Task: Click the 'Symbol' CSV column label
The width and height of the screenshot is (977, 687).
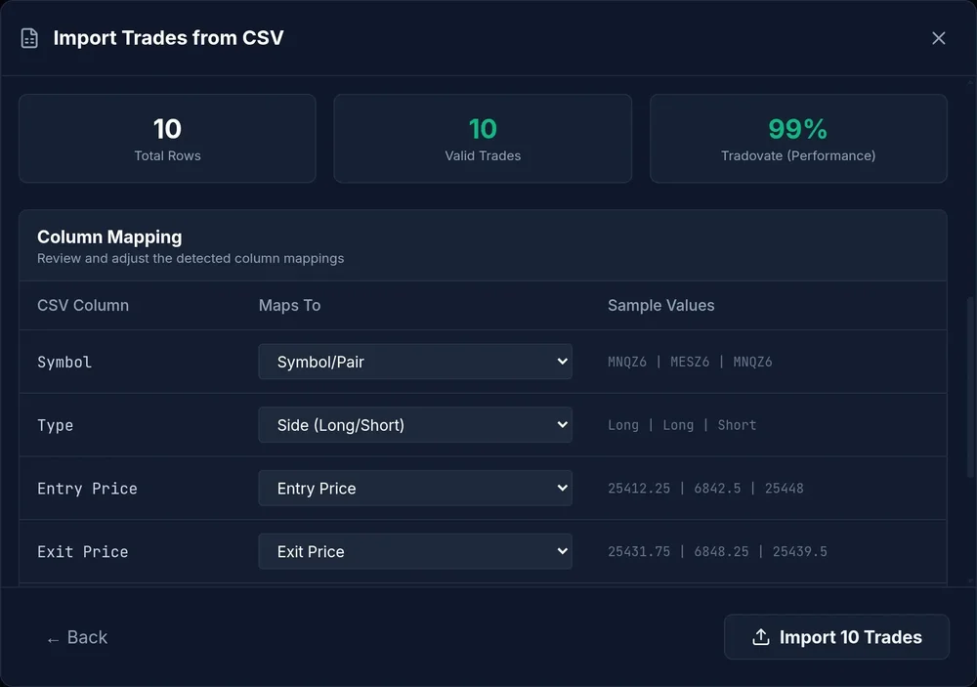Action: click(64, 363)
